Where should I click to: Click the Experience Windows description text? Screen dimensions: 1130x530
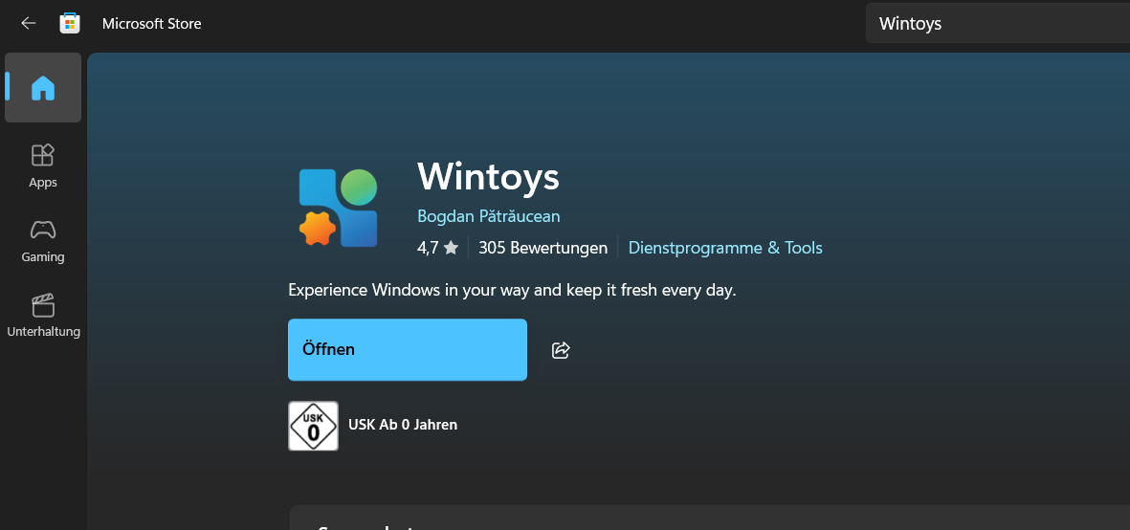[x=513, y=290]
